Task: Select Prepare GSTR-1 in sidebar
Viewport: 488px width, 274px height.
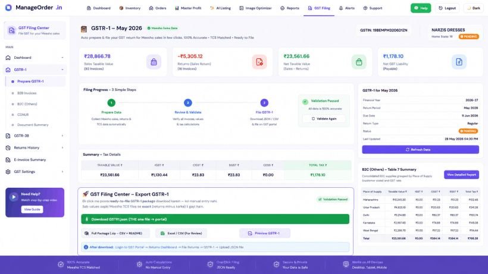Action: 35,81
